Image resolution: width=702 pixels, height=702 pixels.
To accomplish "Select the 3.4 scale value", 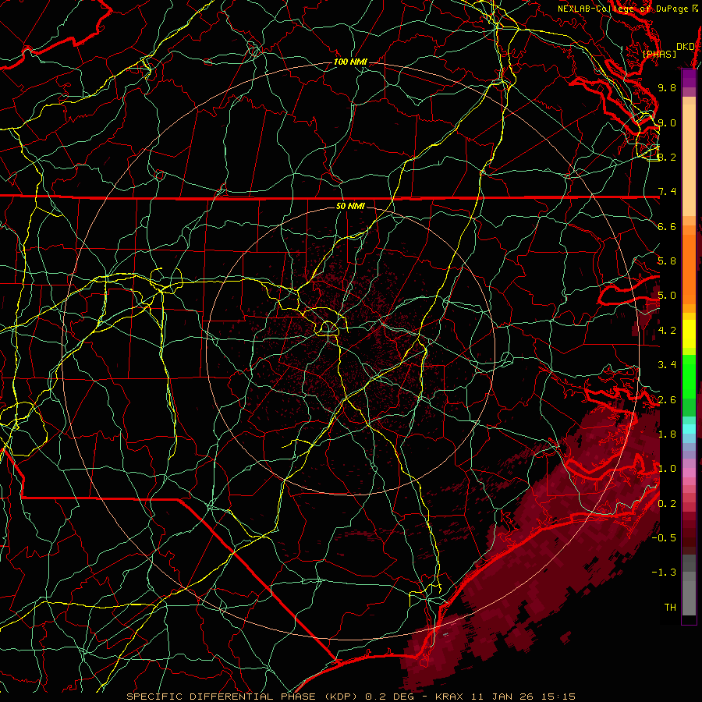I will (x=667, y=365).
